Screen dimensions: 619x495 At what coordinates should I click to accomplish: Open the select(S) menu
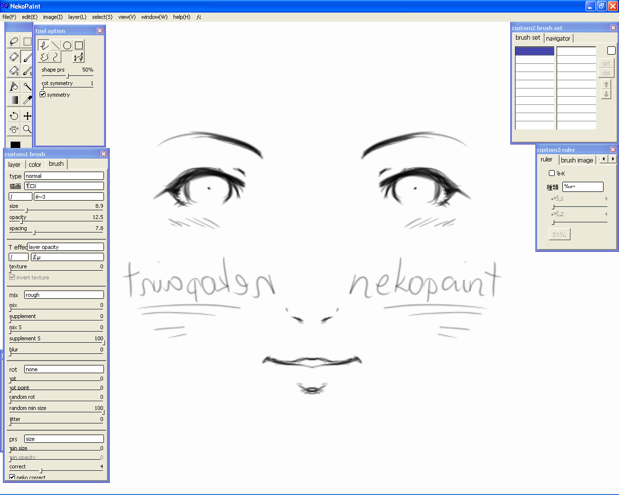point(102,17)
